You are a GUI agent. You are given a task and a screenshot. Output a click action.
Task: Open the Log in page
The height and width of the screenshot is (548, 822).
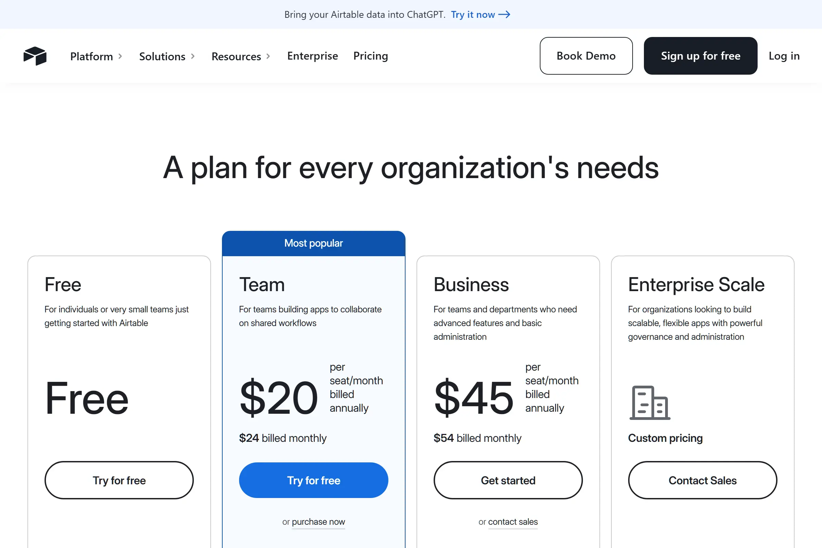784,56
